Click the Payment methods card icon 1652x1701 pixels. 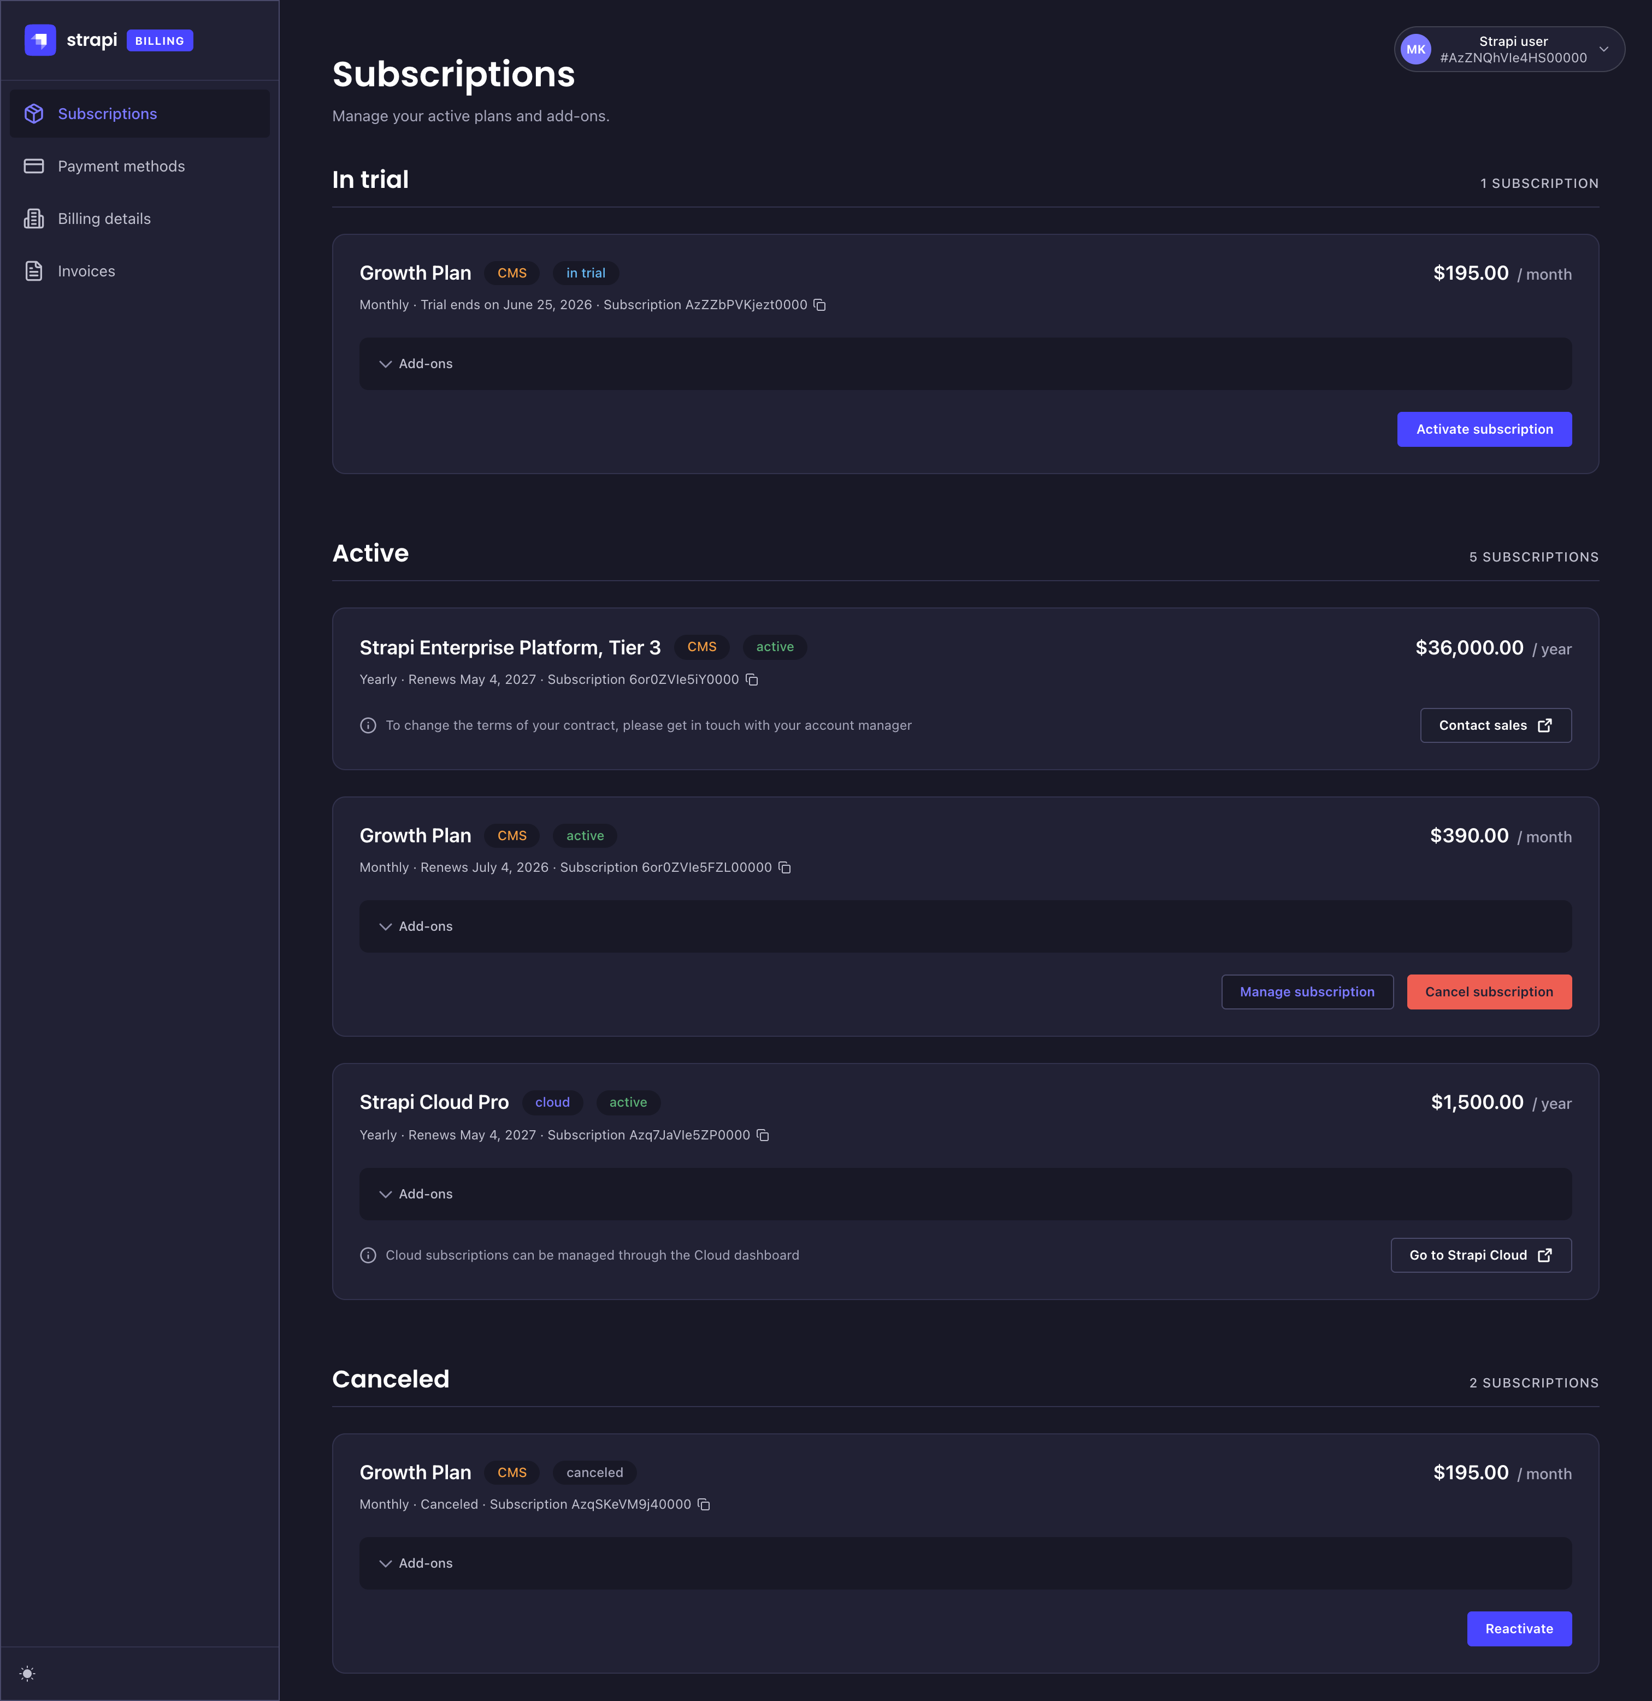pos(34,166)
